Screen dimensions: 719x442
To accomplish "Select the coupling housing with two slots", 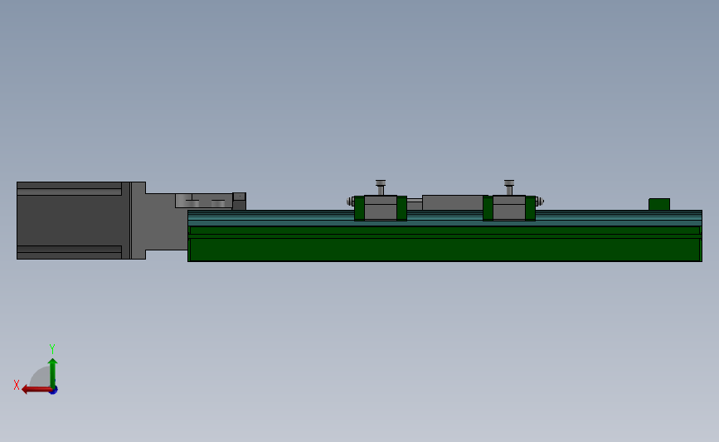I will [x=204, y=201].
